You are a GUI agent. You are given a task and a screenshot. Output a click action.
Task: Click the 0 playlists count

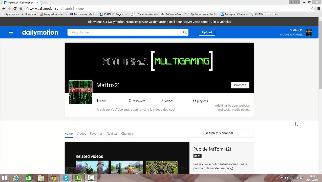coord(200,101)
